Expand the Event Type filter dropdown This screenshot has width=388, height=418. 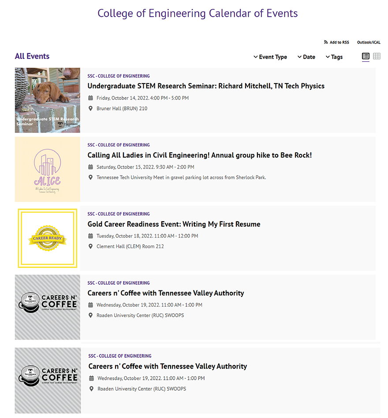pos(270,57)
